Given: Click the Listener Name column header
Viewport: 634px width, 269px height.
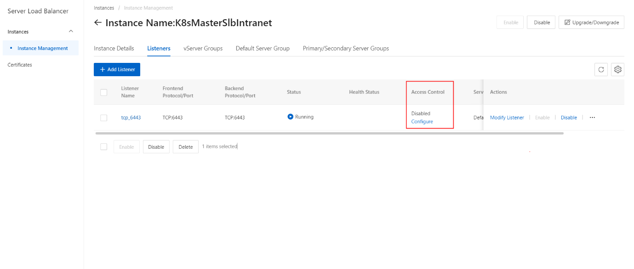Looking at the screenshot, I should [x=130, y=92].
